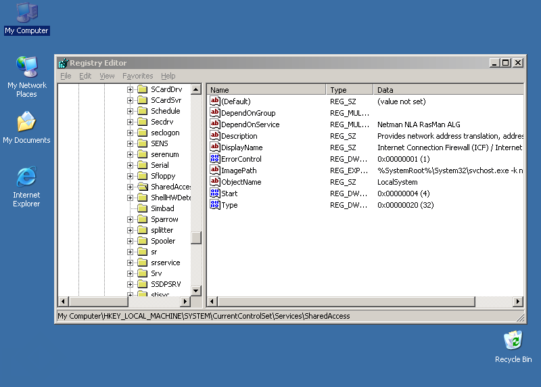Click the SCardDrv folder icon
The height and width of the screenshot is (387, 541).
143,89
